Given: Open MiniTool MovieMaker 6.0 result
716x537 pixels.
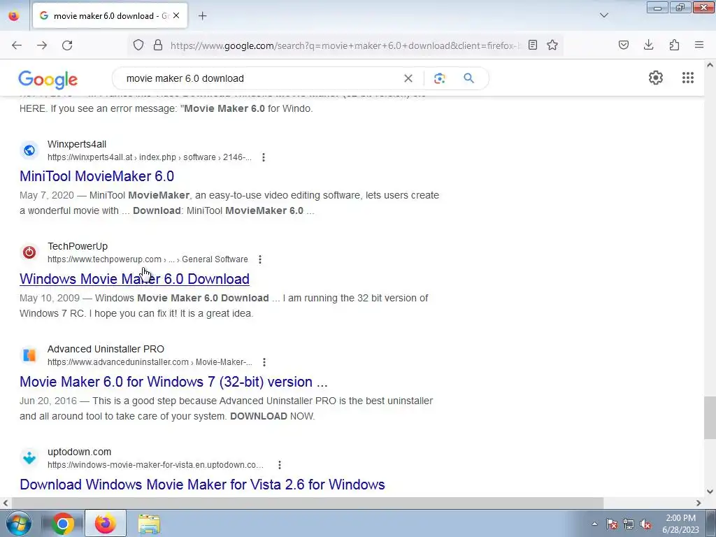Looking at the screenshot, I should click(x=96, y=176).
